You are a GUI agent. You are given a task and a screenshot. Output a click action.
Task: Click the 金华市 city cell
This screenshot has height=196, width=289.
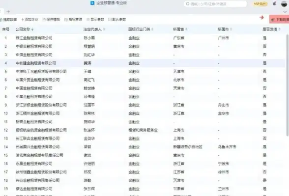point(223,113)
